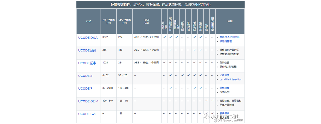
Task: Click the 产品 column header
Action: (89, 21)
